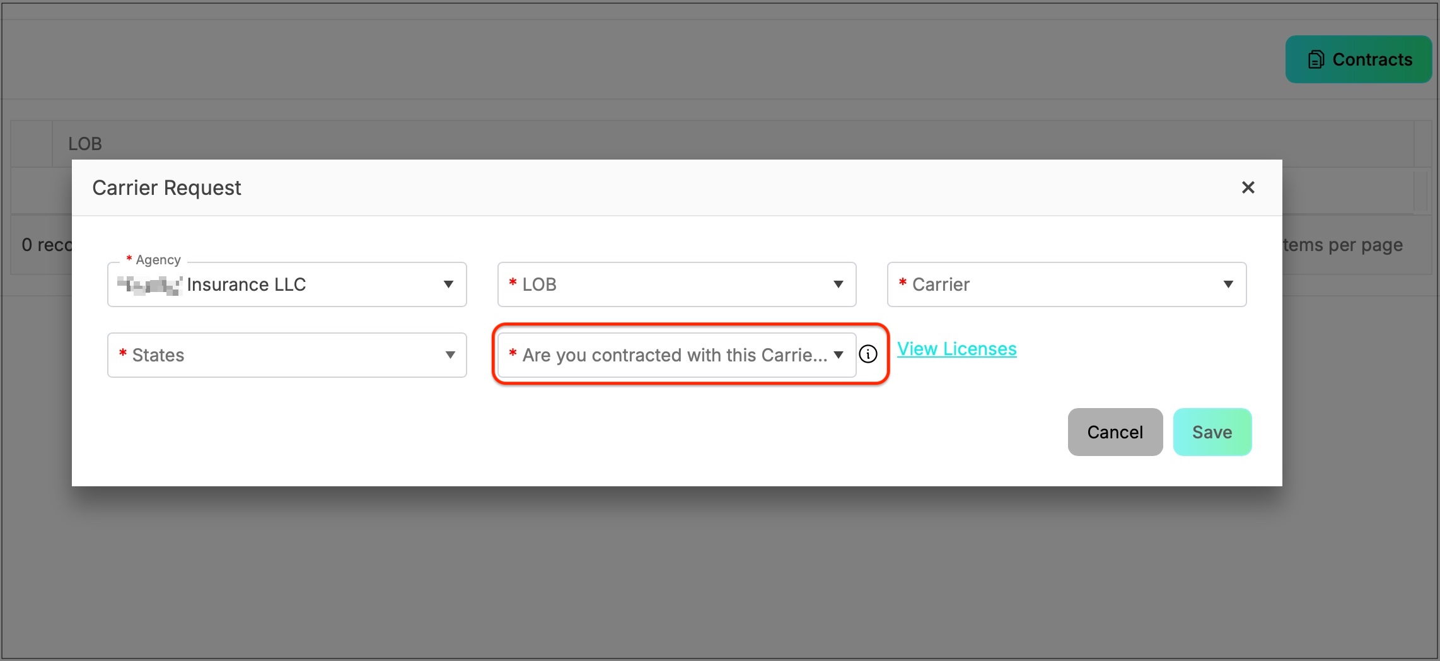Open the Contracts button
Image resolution: width=1440 pixels, height=661 pixels.
click(1359, 59)
